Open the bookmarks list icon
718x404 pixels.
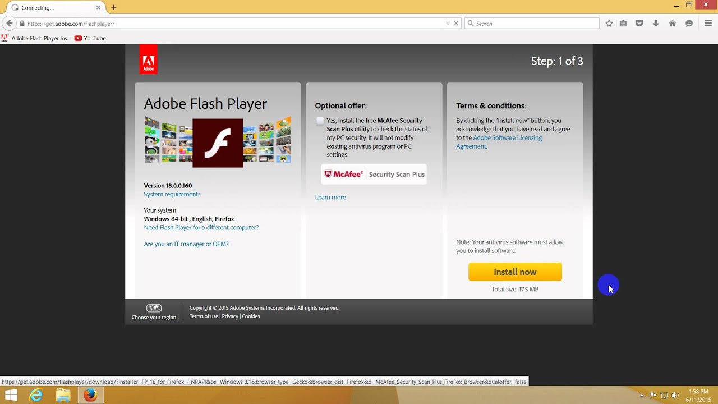(x=623, y=24)
